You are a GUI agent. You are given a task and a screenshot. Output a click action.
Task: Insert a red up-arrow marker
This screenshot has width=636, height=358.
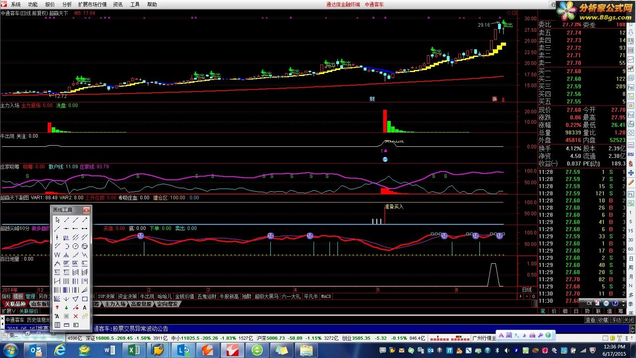[x=57, y=307]
